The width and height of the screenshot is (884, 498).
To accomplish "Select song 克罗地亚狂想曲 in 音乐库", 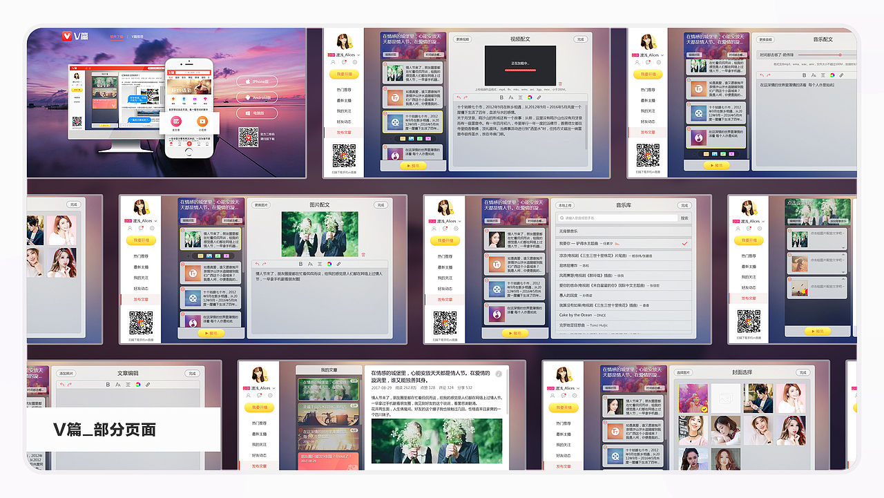I will [624, 325].
